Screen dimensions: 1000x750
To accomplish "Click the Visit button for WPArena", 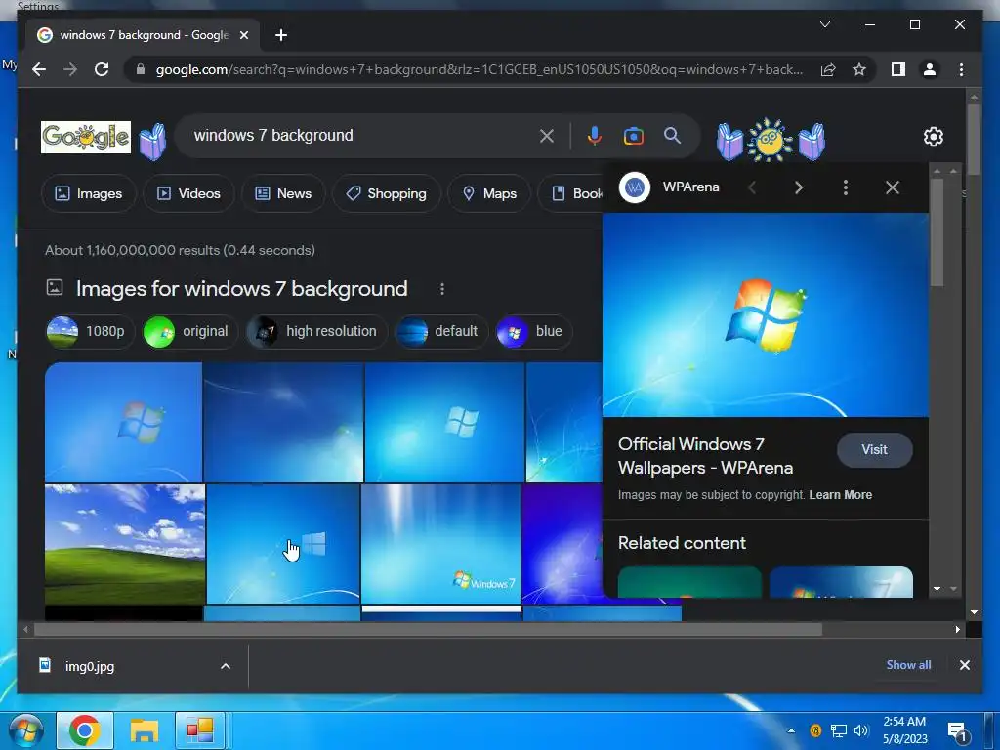I will [x=874, y=449].
